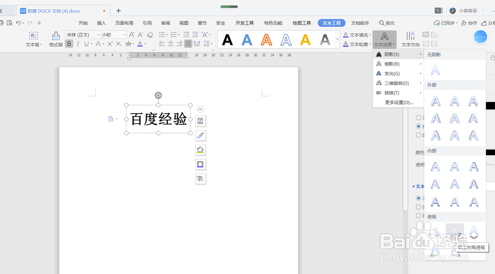Undo the last action
Screen dimensions: 495x274
click(19, 23)
